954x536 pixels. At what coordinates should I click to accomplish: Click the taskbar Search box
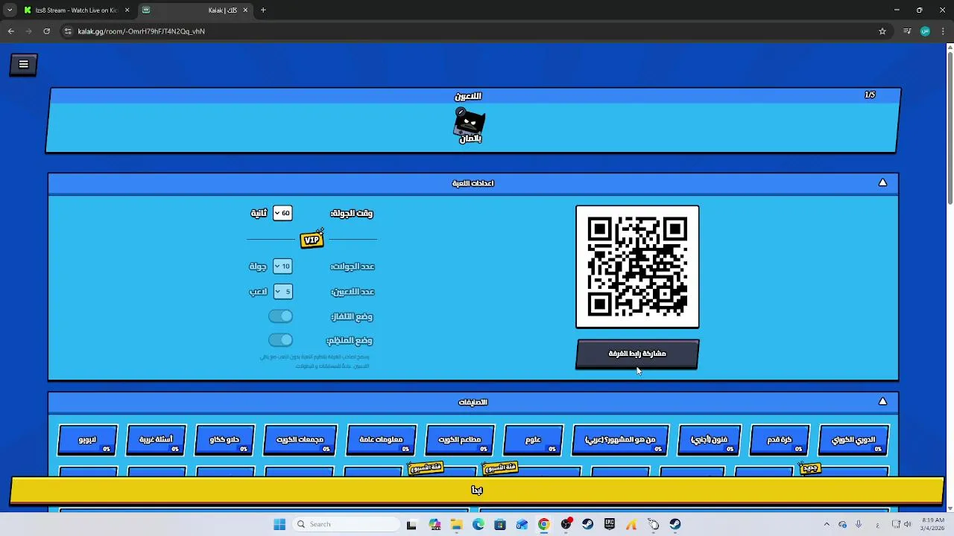345,524
